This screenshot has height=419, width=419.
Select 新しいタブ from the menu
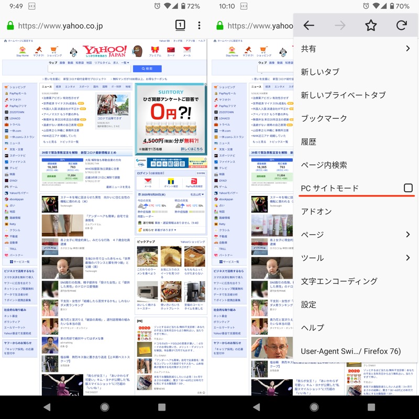(320, 72)
